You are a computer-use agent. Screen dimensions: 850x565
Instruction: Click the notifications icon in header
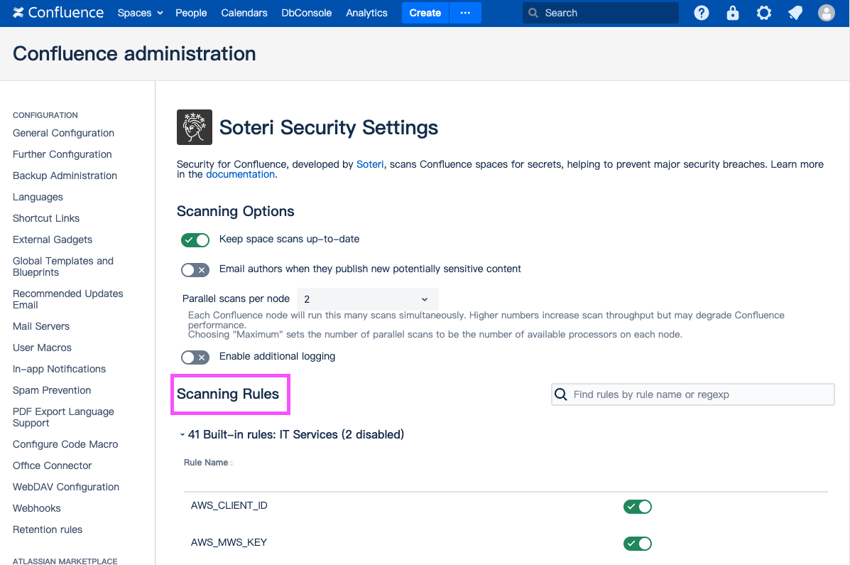[x=795, y=13]
